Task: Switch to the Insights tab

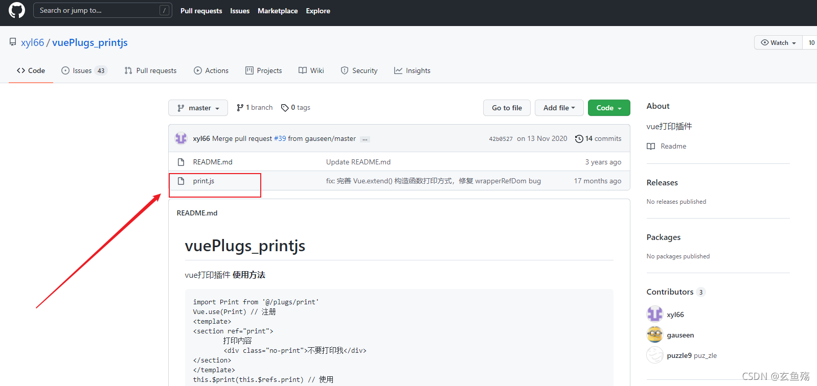Action: 412,70
